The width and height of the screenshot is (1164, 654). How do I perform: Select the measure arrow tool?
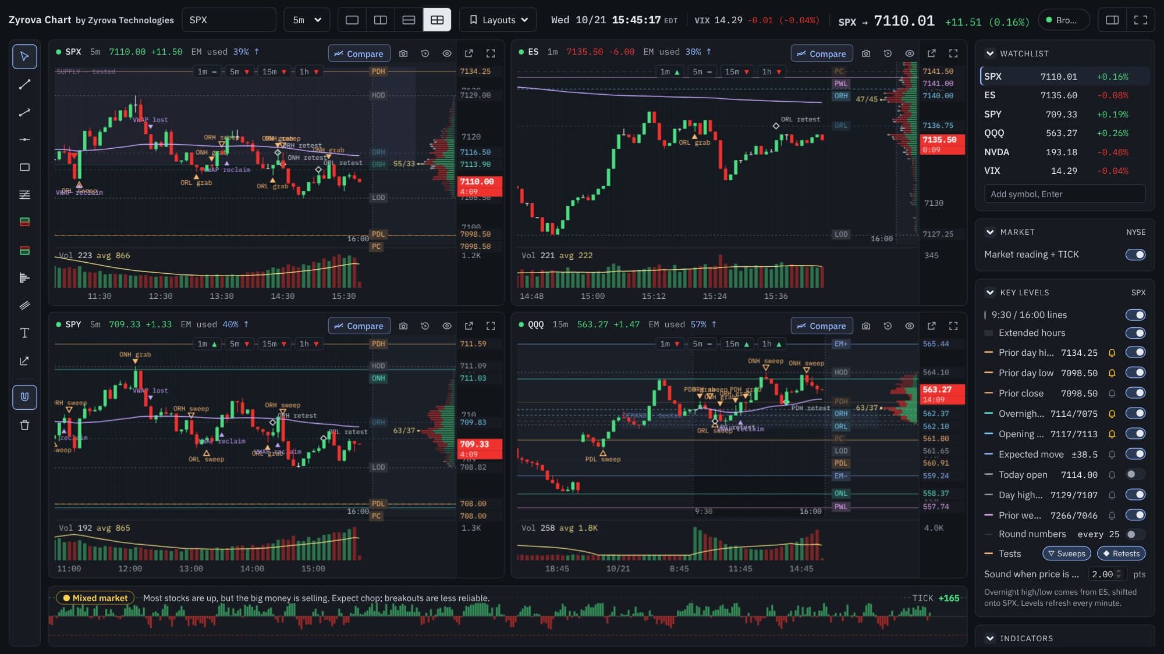pyautogui.click(x=24, y=361)
